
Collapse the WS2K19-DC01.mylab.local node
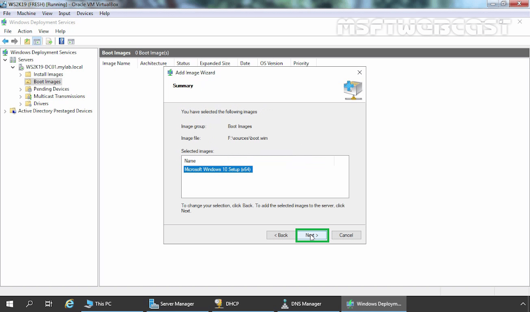click(13, 67)
